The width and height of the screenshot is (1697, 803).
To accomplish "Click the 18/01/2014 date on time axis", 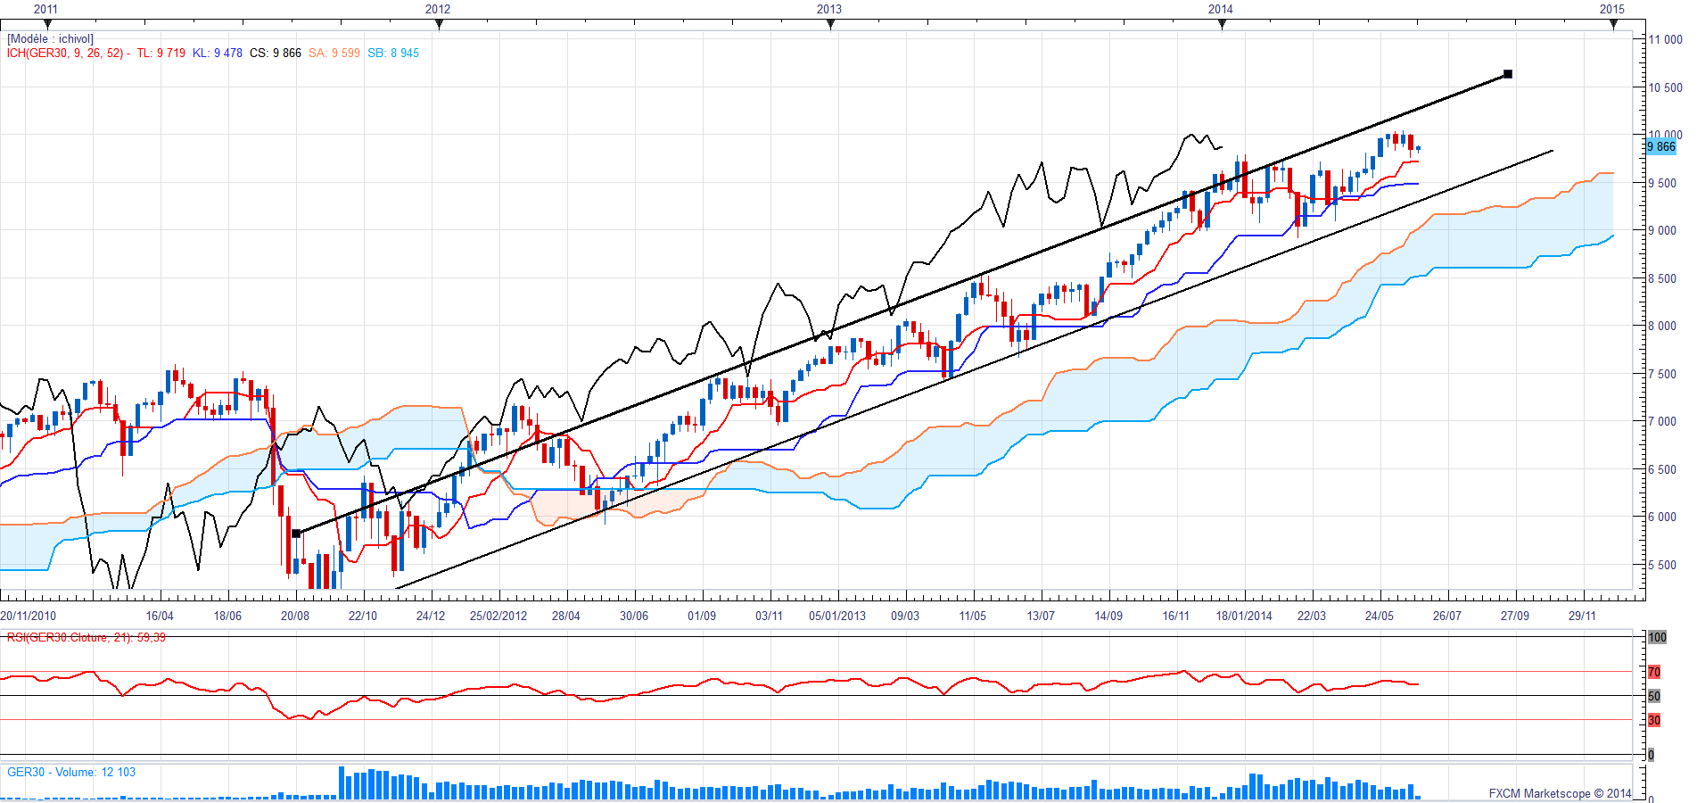I will click(x=1244, y=616).
